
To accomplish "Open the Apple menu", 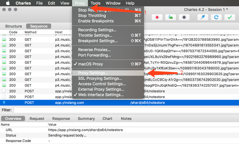I will 8,3.
